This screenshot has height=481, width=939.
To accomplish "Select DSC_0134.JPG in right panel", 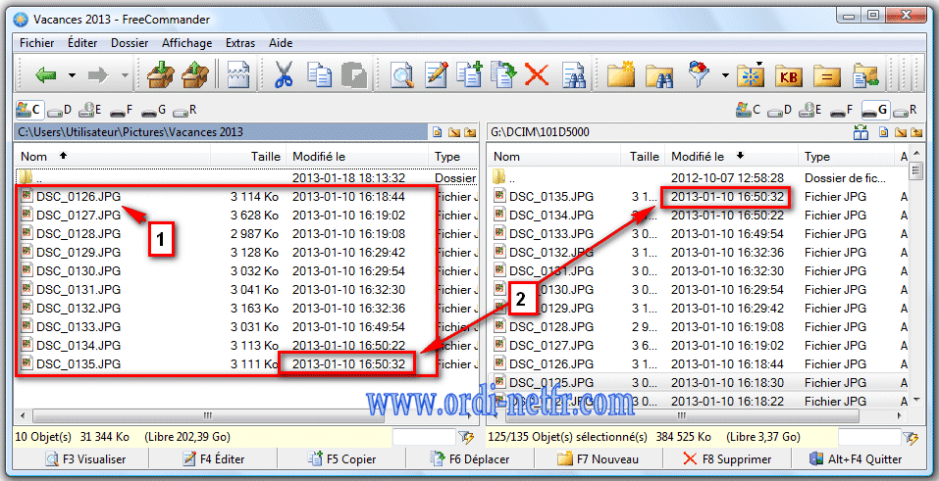I will [x=551, y=216].
